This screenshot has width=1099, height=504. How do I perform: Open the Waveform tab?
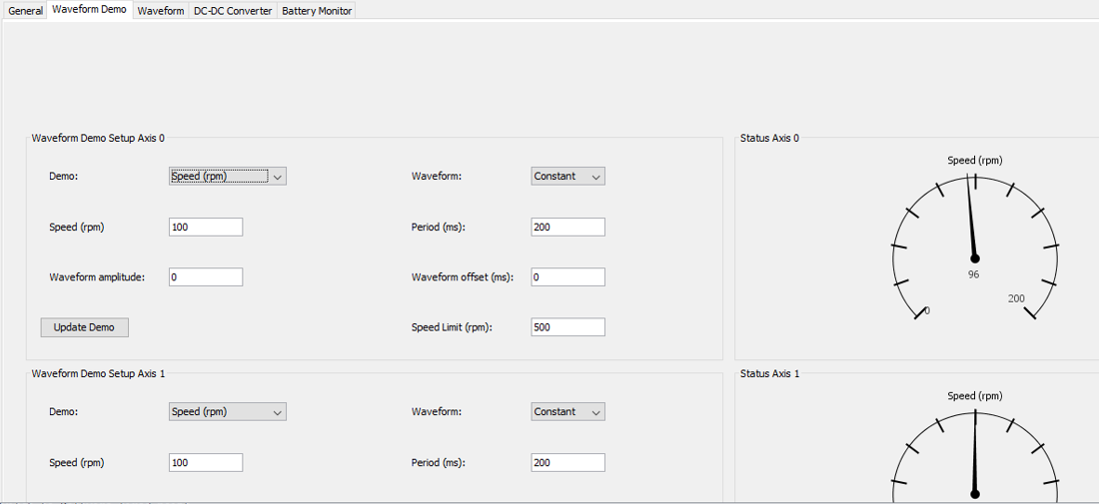click(161, 11)
